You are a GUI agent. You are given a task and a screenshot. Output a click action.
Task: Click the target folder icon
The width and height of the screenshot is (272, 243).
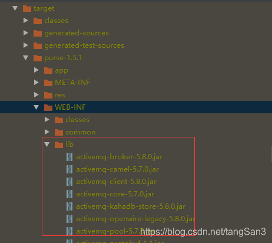27,8
